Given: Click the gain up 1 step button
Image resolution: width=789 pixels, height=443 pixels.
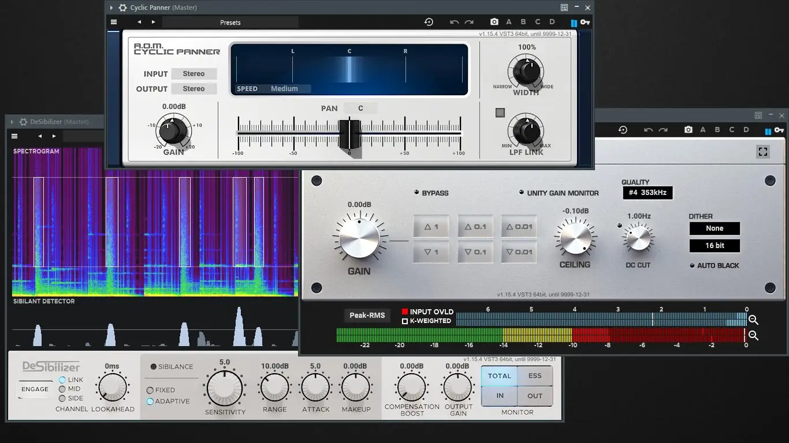Looking at the screenshot, I should 431,227.
